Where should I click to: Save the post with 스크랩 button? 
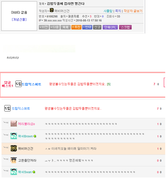(125, 27)
